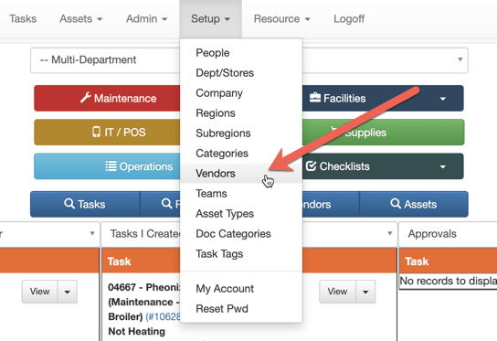Expand the Facilities dropdown caret
Image resolution: width=497 pixels, height=341 pixels.
[443, 99]
